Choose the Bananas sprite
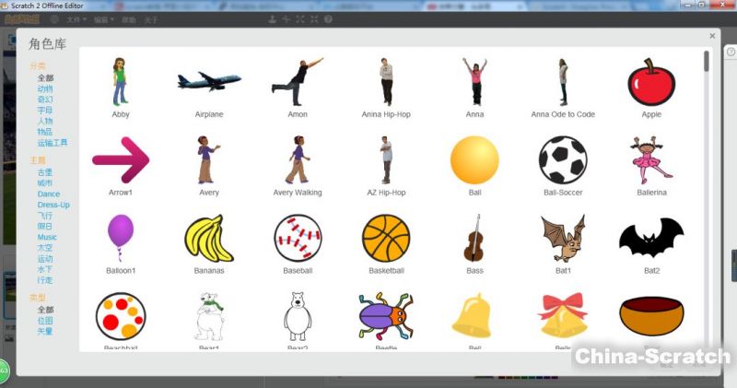The image size is (737, 388). [209, 239]
